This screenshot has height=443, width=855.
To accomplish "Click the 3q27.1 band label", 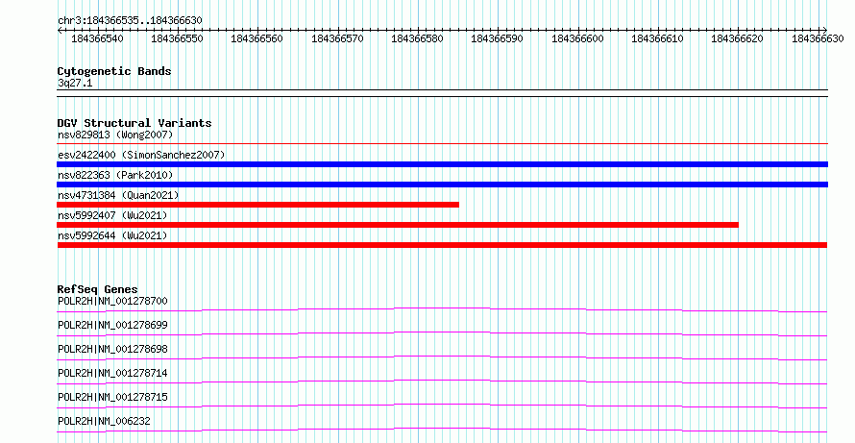I will [75, 83].
